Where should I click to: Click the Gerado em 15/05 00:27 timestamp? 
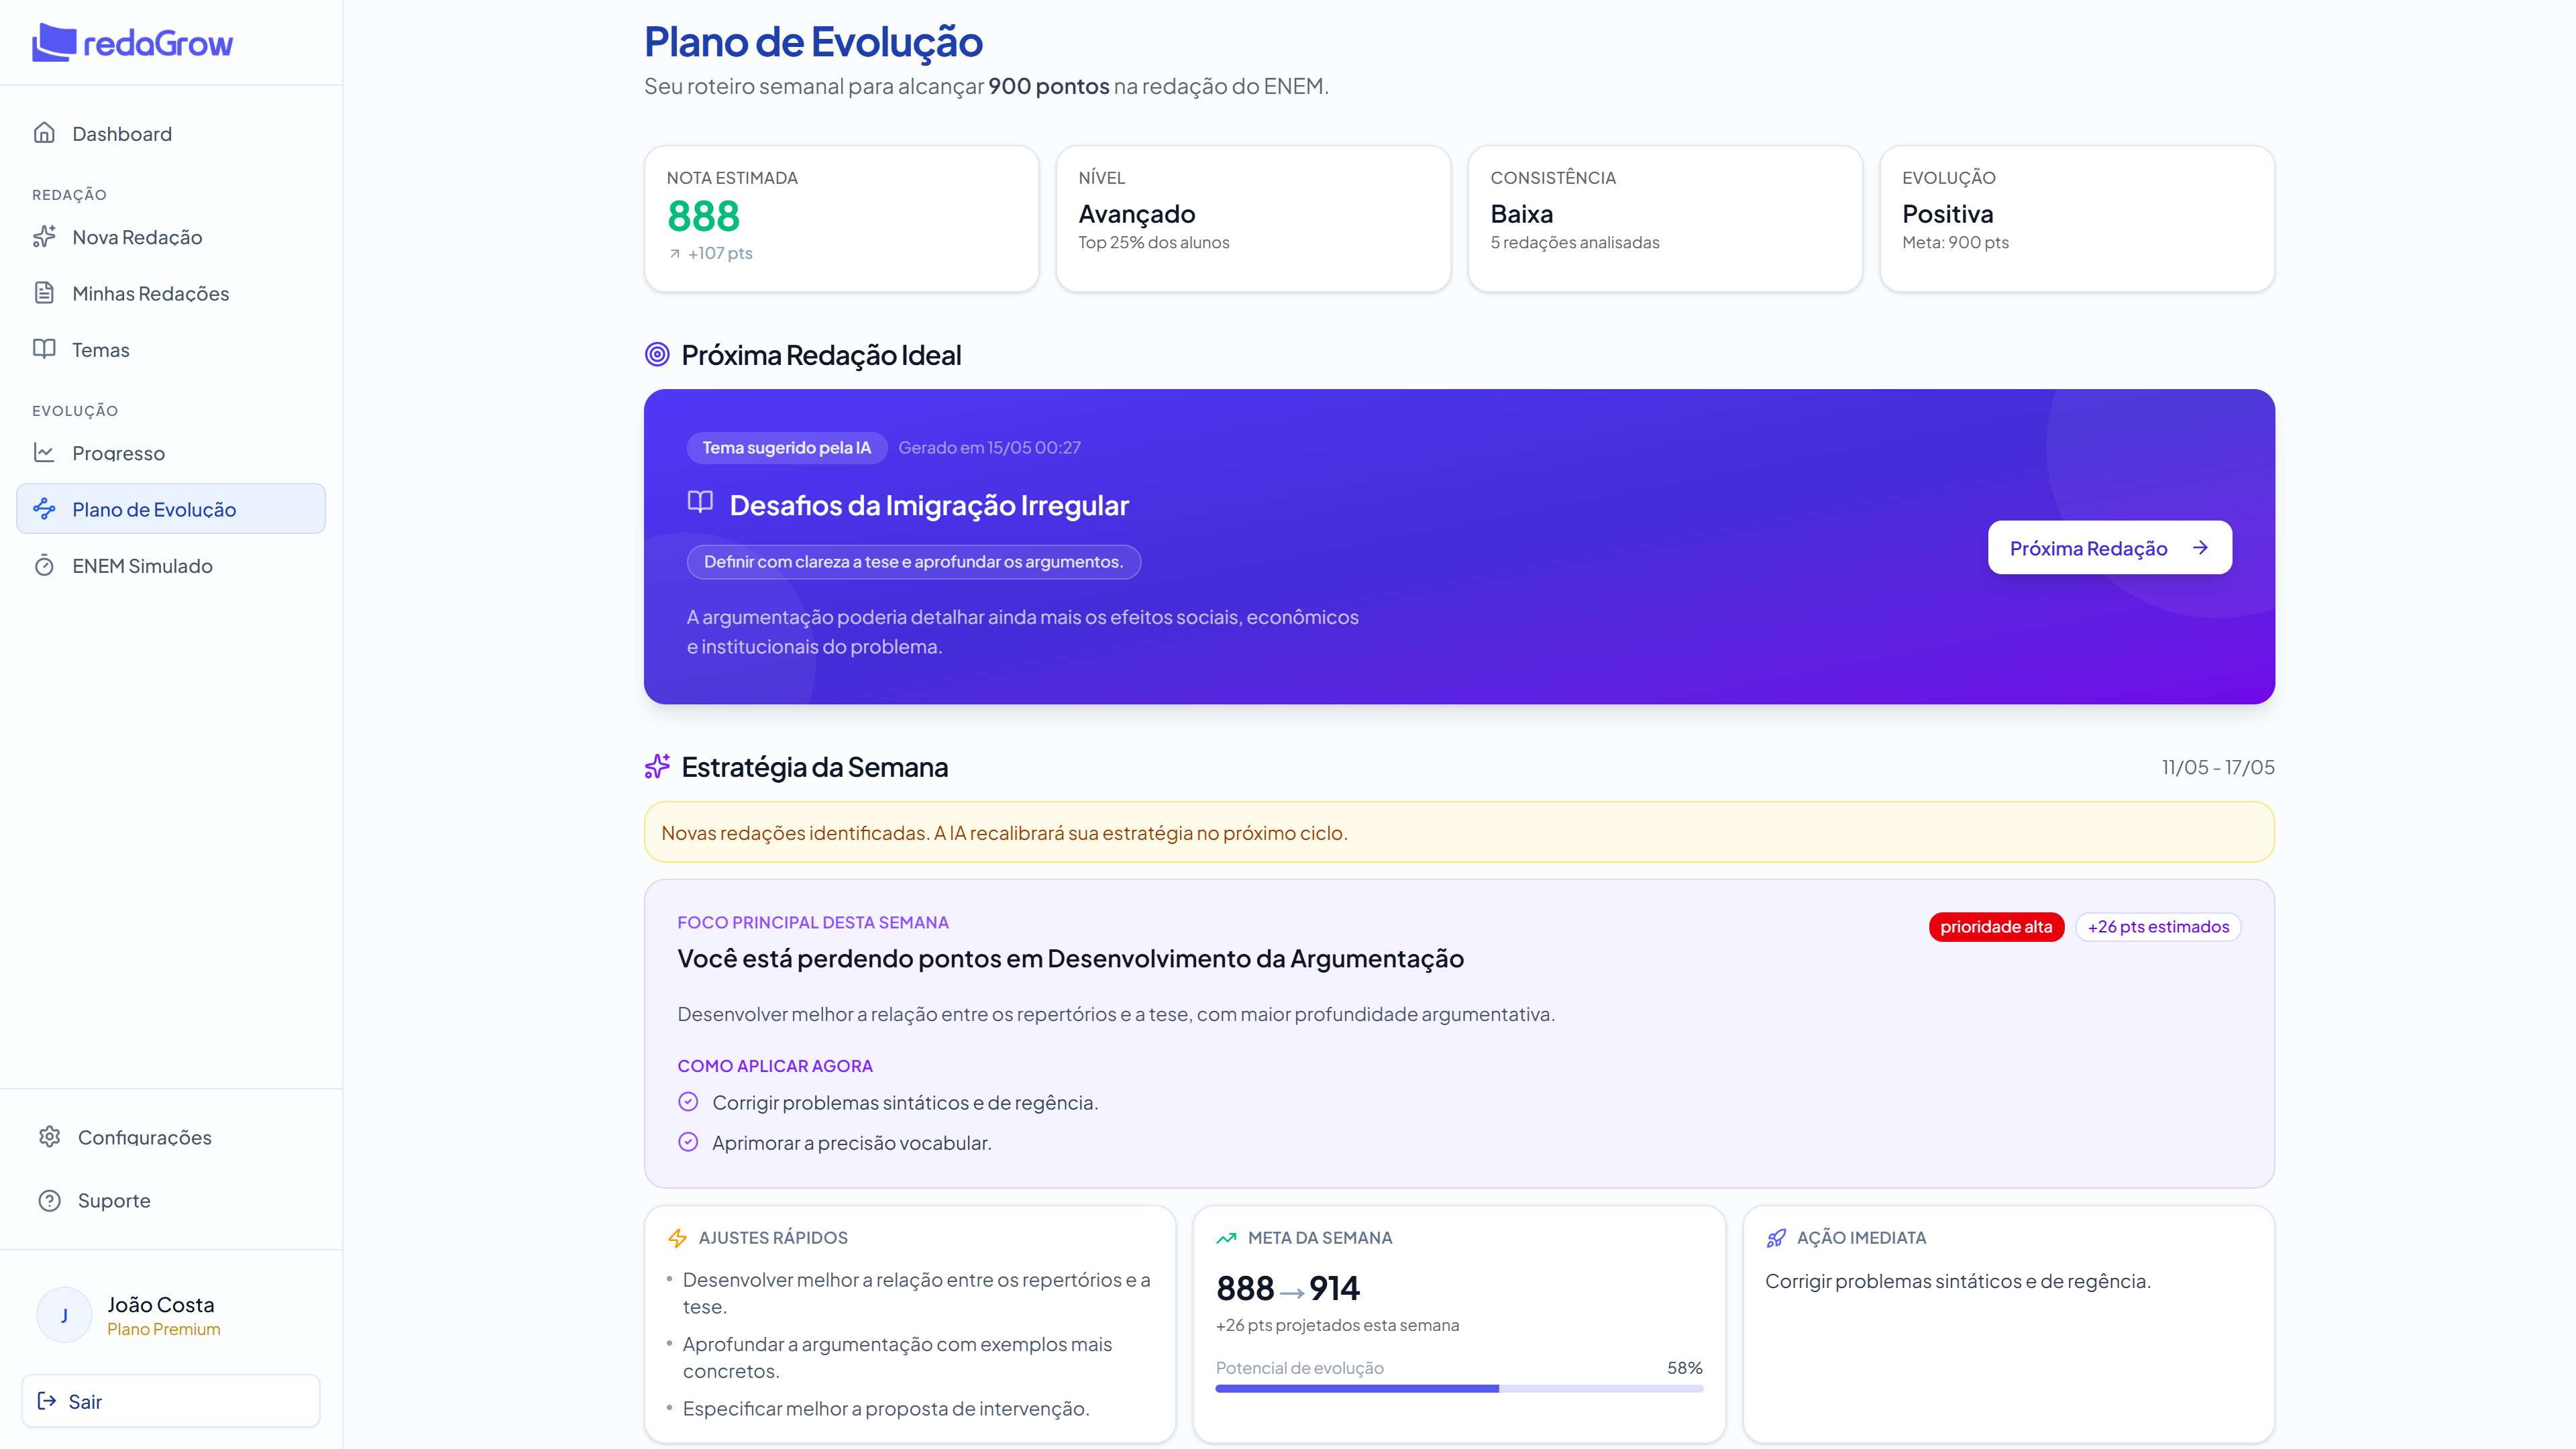(x=989, y=448)
